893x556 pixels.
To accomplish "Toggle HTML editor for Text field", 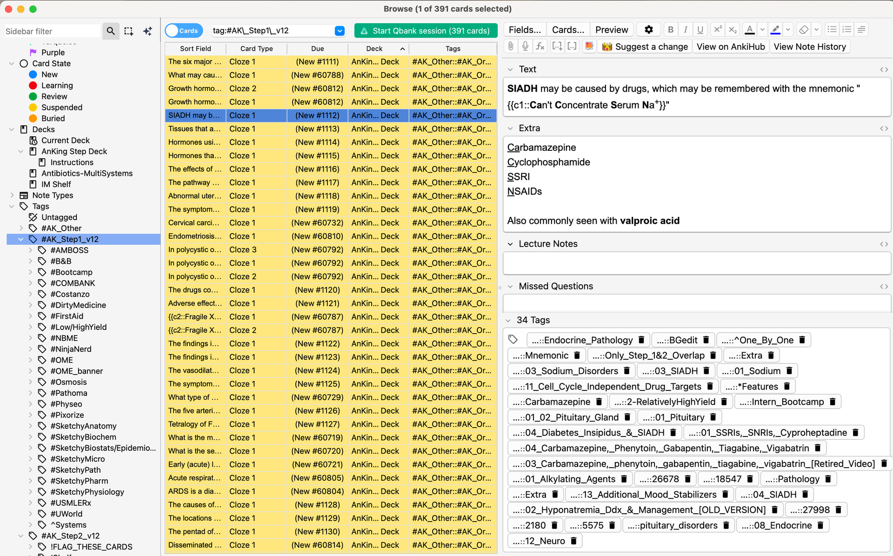I will click(x=884, y=69).
